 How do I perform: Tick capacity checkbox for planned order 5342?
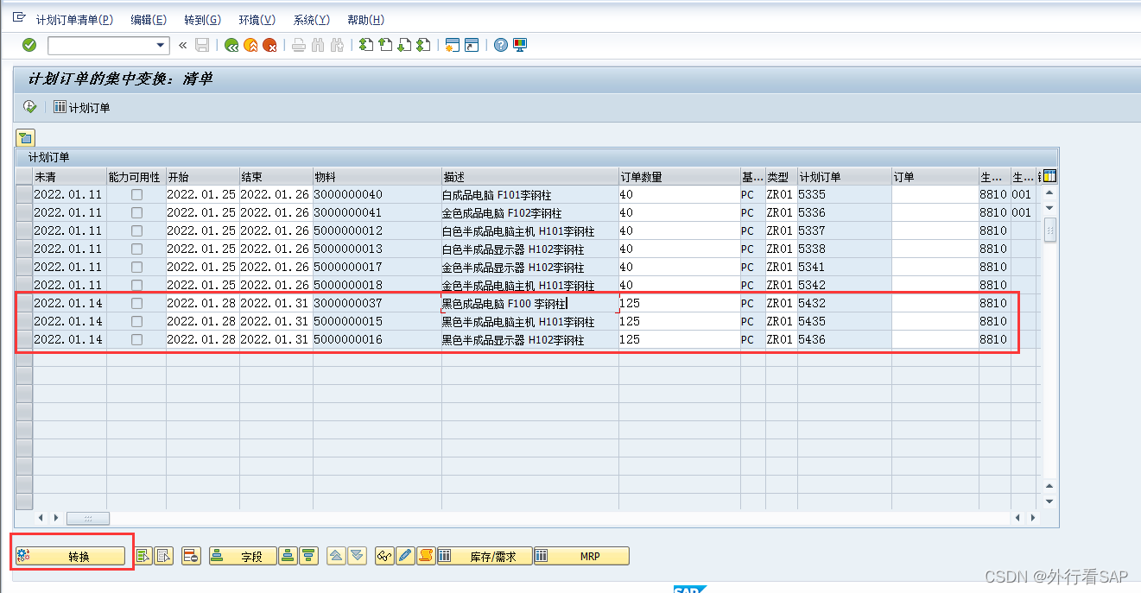136,286
